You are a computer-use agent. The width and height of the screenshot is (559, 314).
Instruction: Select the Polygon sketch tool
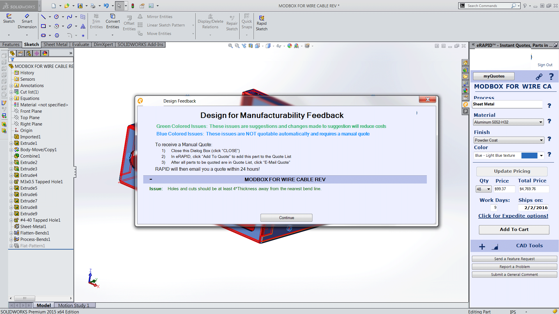(x=57, y=35)
